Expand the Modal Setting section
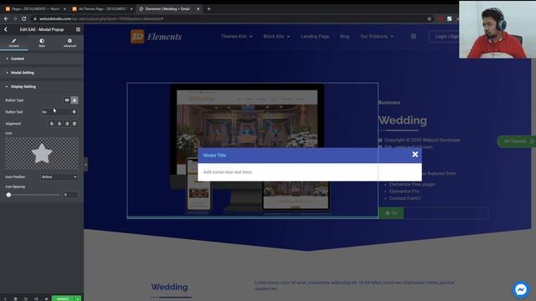 coord(42,73)
